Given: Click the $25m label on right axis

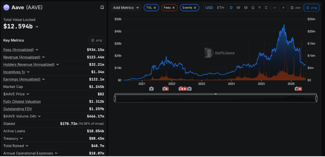Looking at the screenshot, I should pyautogui.click(x=311, y=19).
